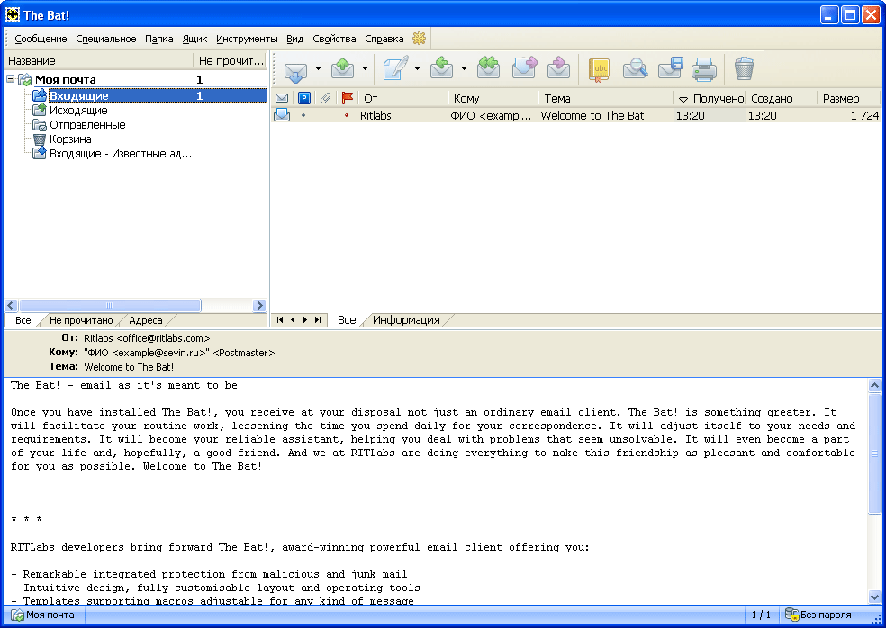Click message body scroll up arrow
The image size is (886, 628).
pyautogui.click(x=874, y=386)
